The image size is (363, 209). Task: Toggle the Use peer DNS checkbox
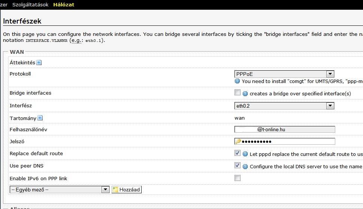pyautogui.click(x=237, y=166)
